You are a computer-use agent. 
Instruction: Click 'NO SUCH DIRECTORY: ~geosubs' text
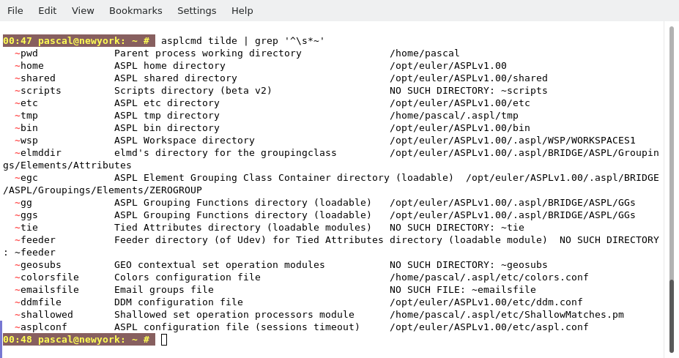click(x=468, y=265)
